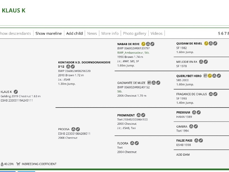Image resolution: width=229 pixels, height=172 pixels.
Task: Open the Videos tab
Action: [x=156, y=33]
